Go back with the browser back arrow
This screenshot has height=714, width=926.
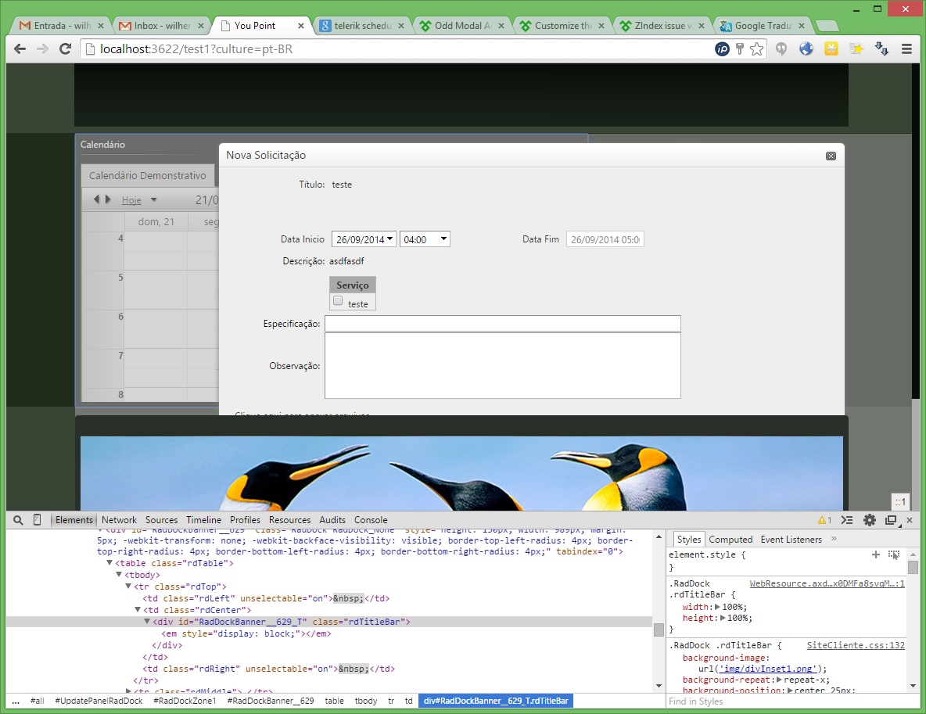coord(20,49)
